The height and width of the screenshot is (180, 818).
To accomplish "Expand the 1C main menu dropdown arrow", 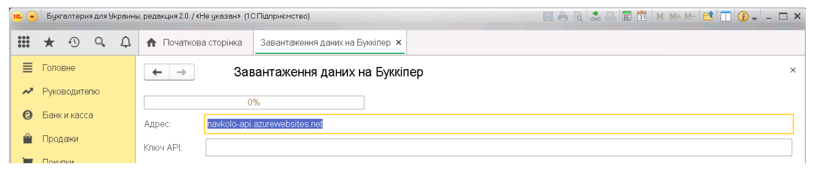I will [32, 16].
